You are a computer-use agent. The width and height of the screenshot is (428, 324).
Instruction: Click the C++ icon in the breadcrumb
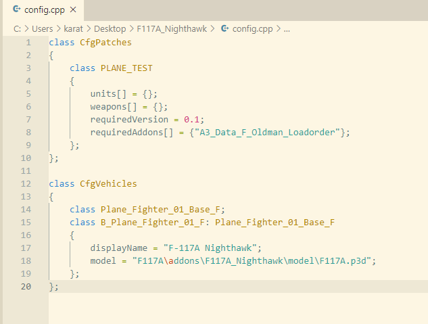click(x=224, y=28)
